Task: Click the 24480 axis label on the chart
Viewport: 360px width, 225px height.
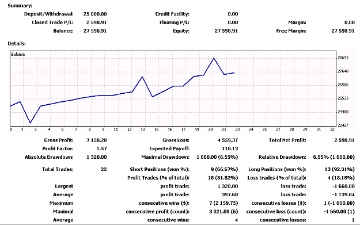Action: (343, 112)
